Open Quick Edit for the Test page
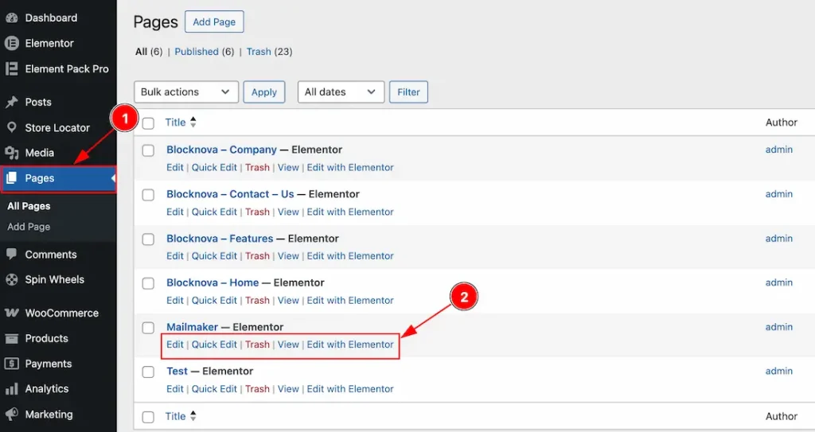 [x=214, y=389]
